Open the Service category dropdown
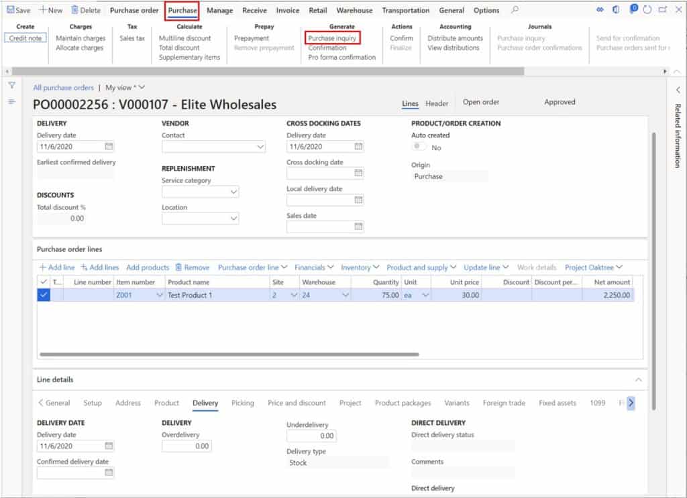The height and width of the screenshot is (498, 687). pyautogui.click(x=234, y=191)
